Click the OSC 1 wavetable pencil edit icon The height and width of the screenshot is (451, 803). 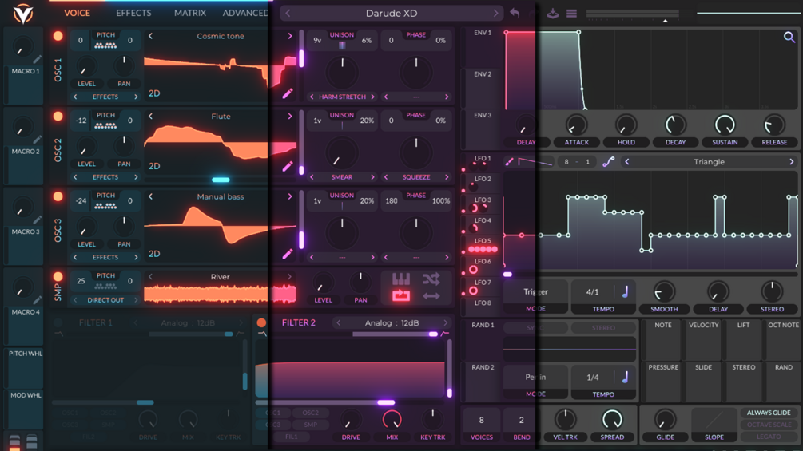click(x=288, y=93)
